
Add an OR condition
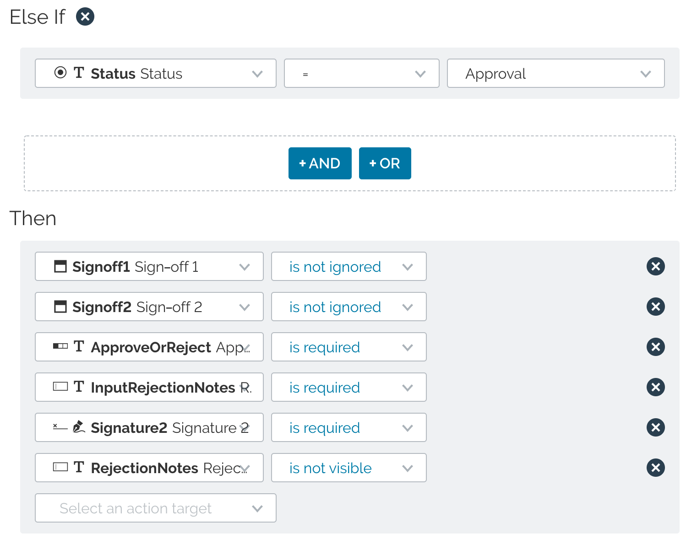pyautogui.click(x=385, y=163)
